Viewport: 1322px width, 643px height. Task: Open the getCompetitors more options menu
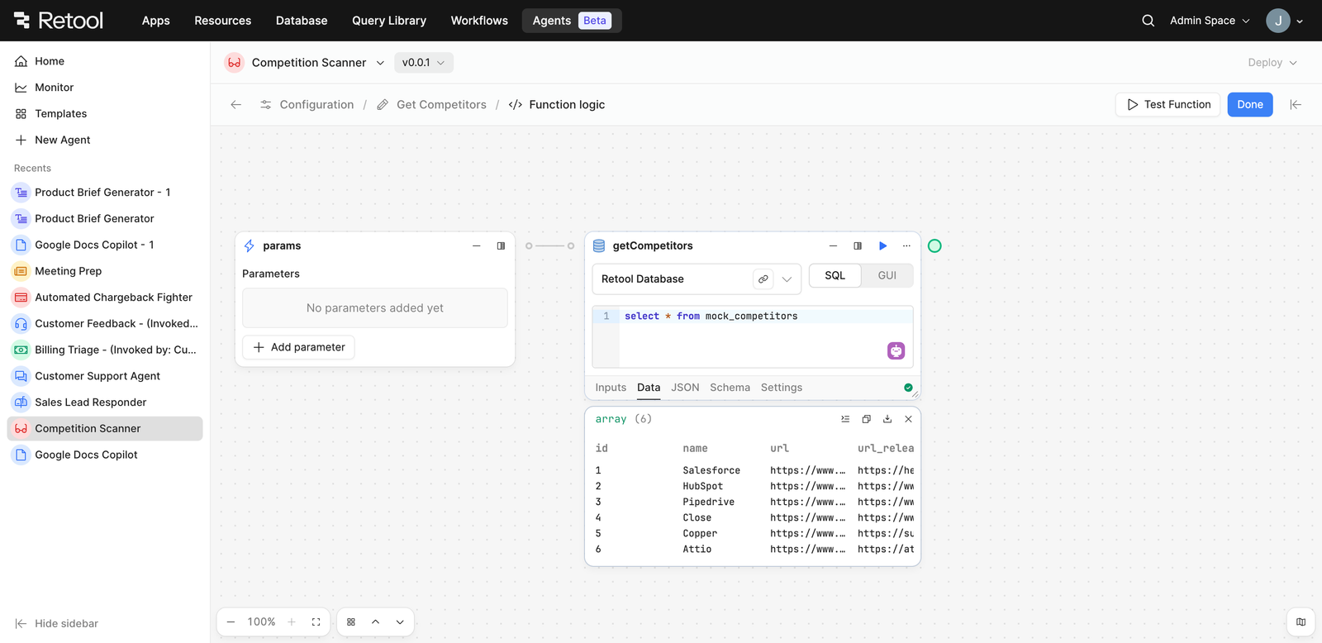pos(906,246)
